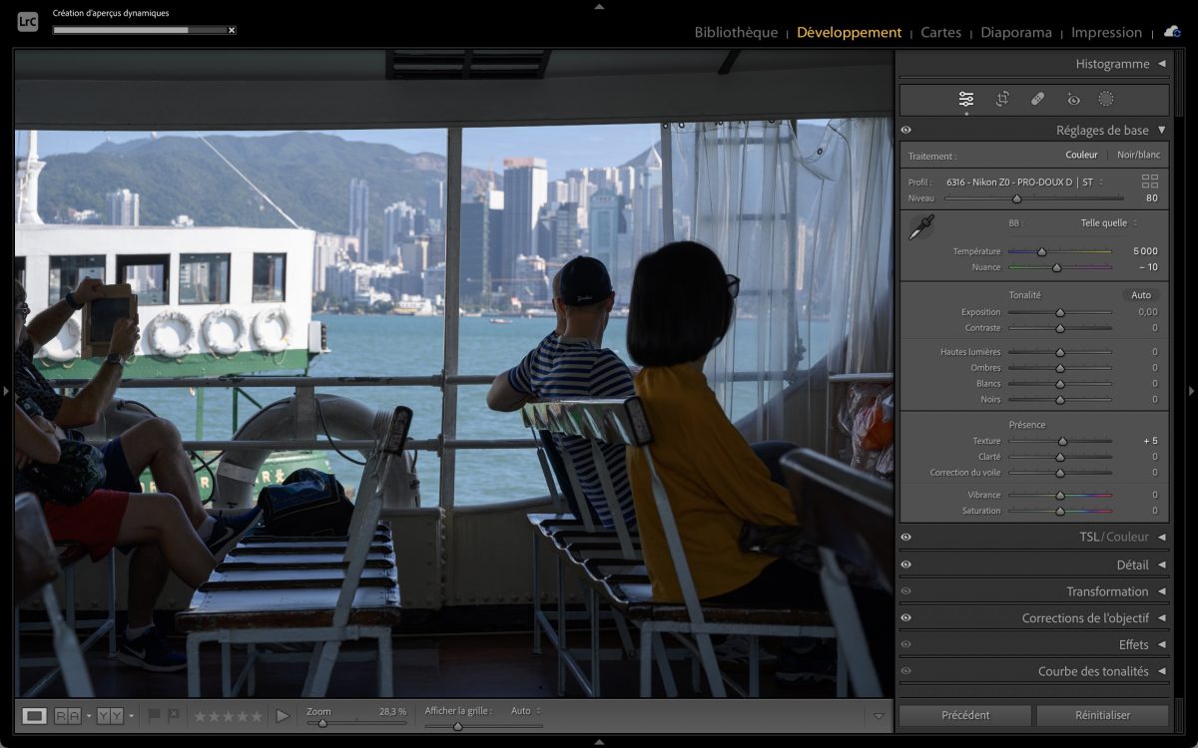
Task: Open the profile browser grid icon
Action: [x=1150, y=182]
